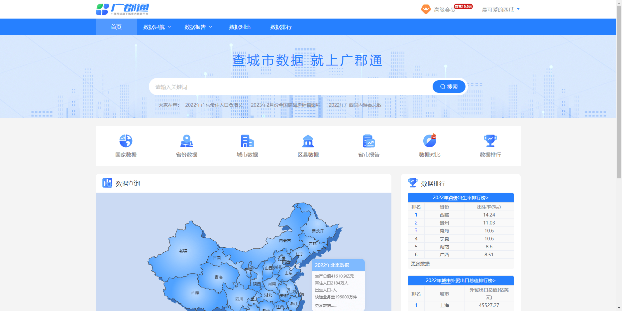This screenshot has height=311, width=622.
Task: Open the 省市报告 report icon
Action: click(x=369, y=141)
